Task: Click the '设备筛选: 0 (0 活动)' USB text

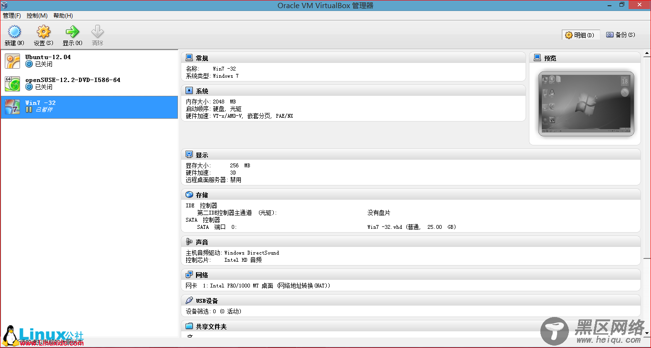Action: [214, 311]
